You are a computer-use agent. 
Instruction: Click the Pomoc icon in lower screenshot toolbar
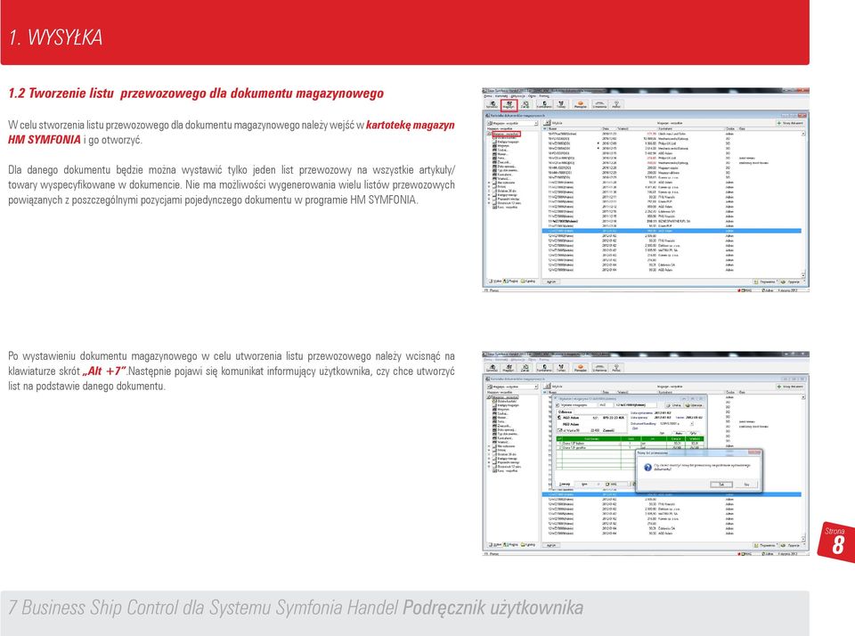(616, 368)
